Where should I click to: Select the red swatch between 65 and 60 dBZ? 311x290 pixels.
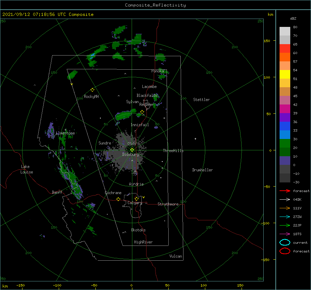(285, 48)
